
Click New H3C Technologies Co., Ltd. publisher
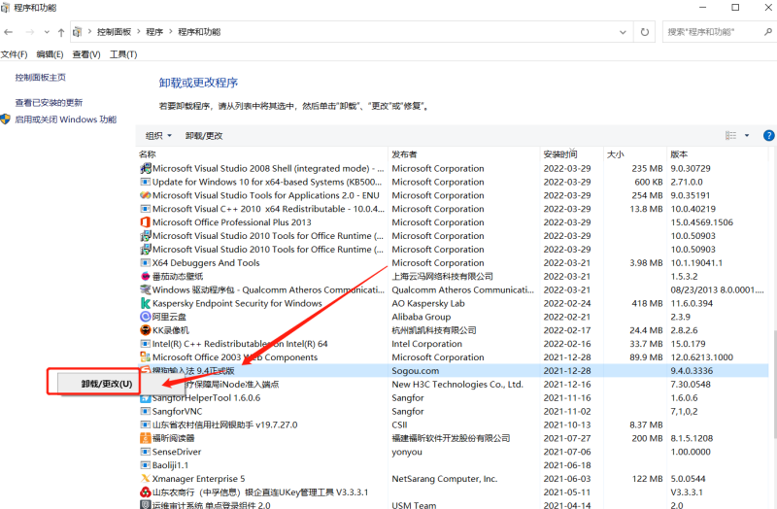click(457, 384)
